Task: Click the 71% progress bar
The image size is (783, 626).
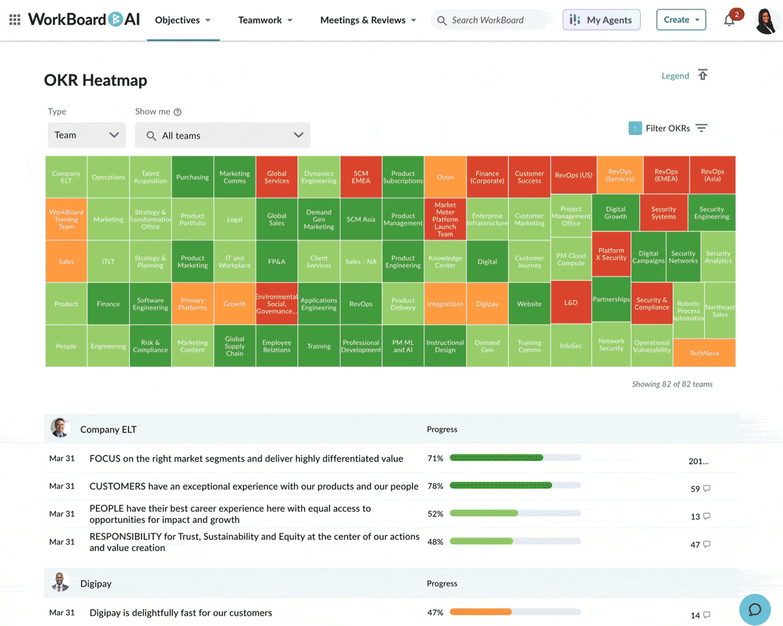Action: coord(515,458)
